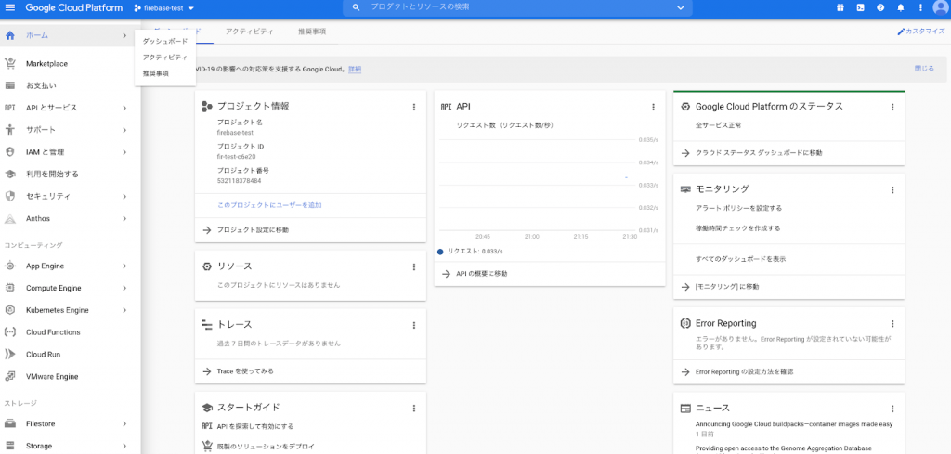Image resolution: width=951 pixels, height=454 pixels.
Task: Open the gift icon in top bar
Action: (840, 7)
